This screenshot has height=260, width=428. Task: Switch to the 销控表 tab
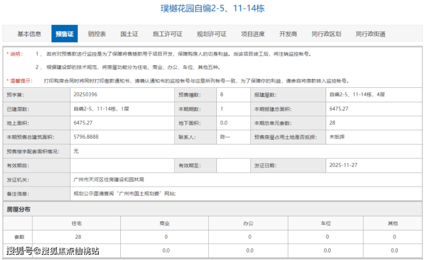click(97, 34)
